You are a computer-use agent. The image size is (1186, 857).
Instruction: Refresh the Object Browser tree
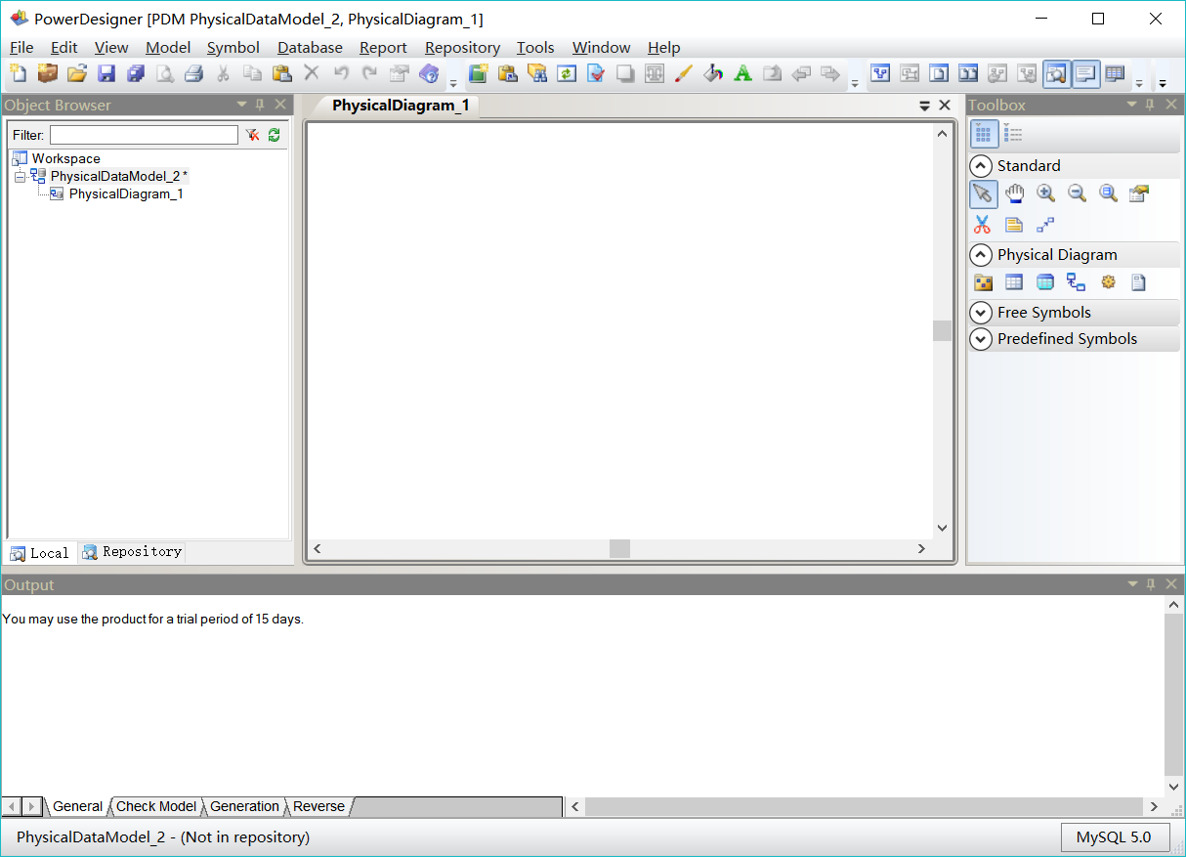tap(274, 135)
